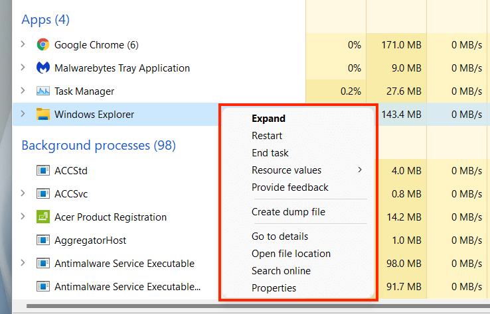The height and width of the screenshot is (314, 490).
Task: Choose Go to details menu entry
Action: point(280,236)
